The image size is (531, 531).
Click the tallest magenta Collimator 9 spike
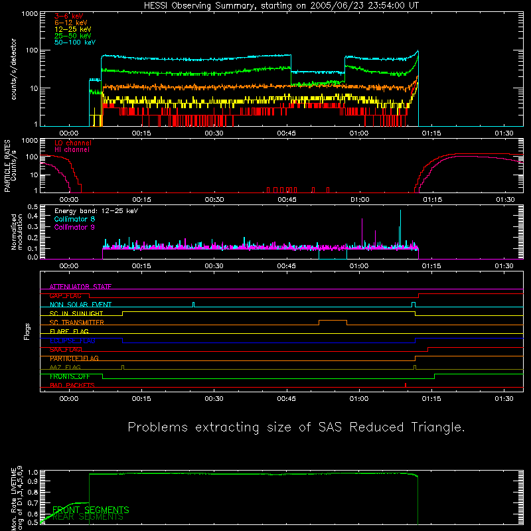click(362, 233)
